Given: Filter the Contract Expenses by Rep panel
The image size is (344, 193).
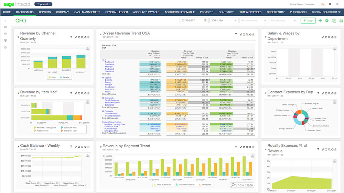Looking at the screenshot, I should pyautogui.click(x=318, y=93).
